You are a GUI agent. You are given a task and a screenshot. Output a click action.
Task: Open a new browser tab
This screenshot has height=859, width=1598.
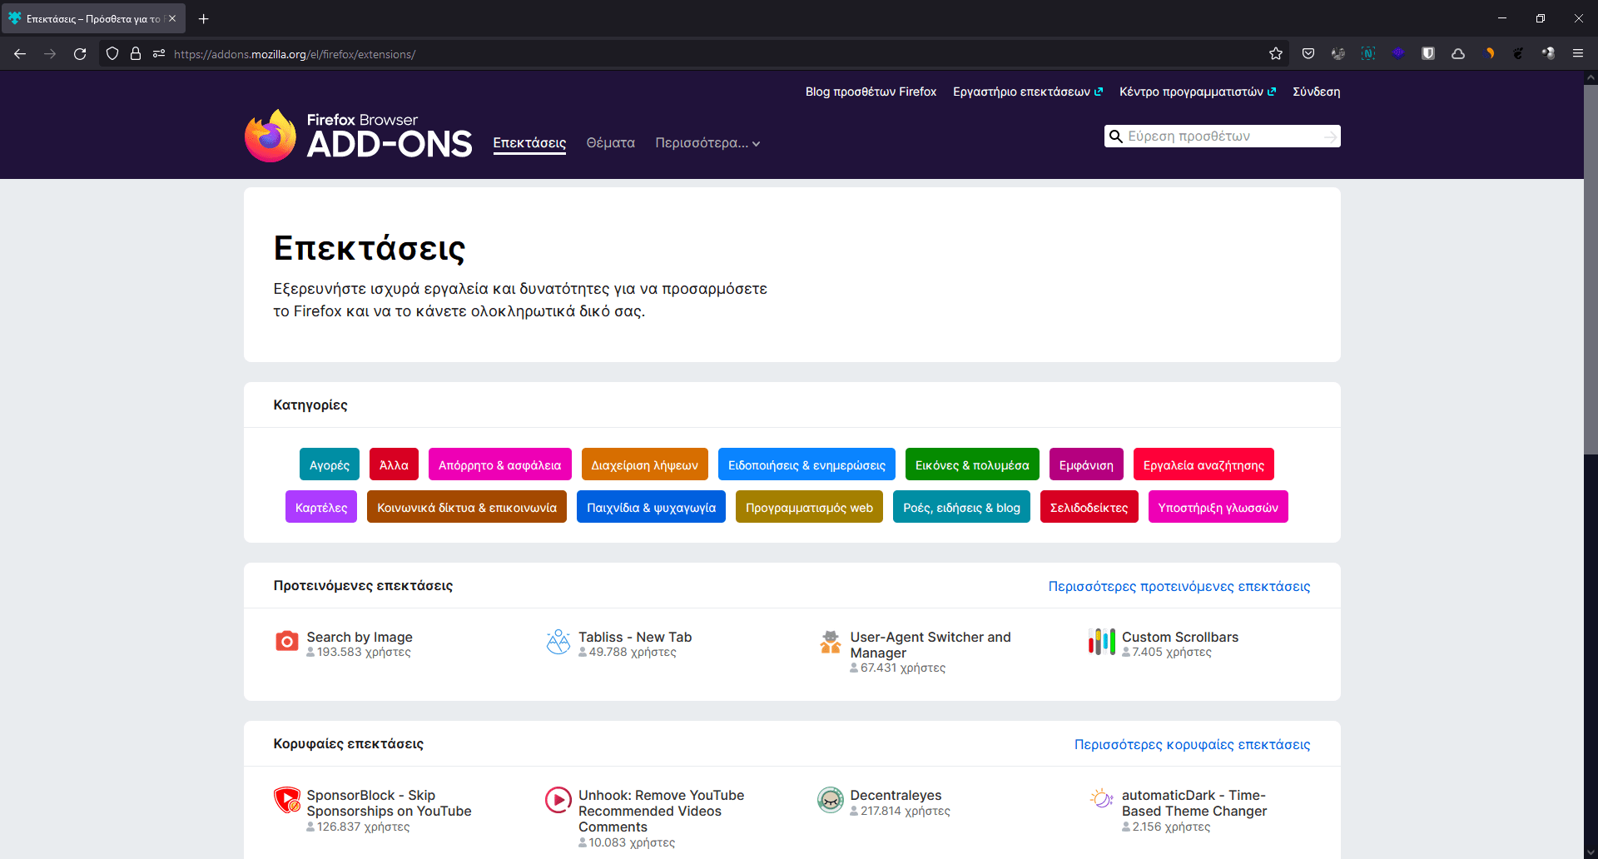coord(204,18)
